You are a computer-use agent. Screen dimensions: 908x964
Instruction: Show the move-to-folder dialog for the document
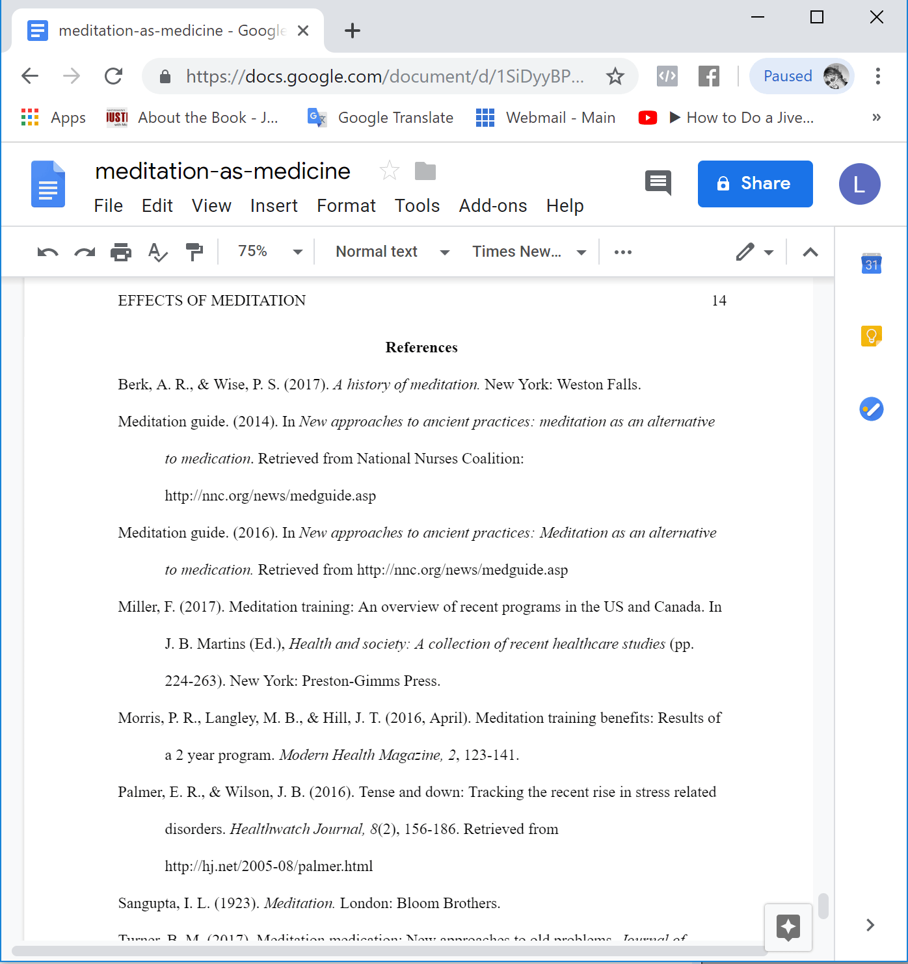click(425, 170)
